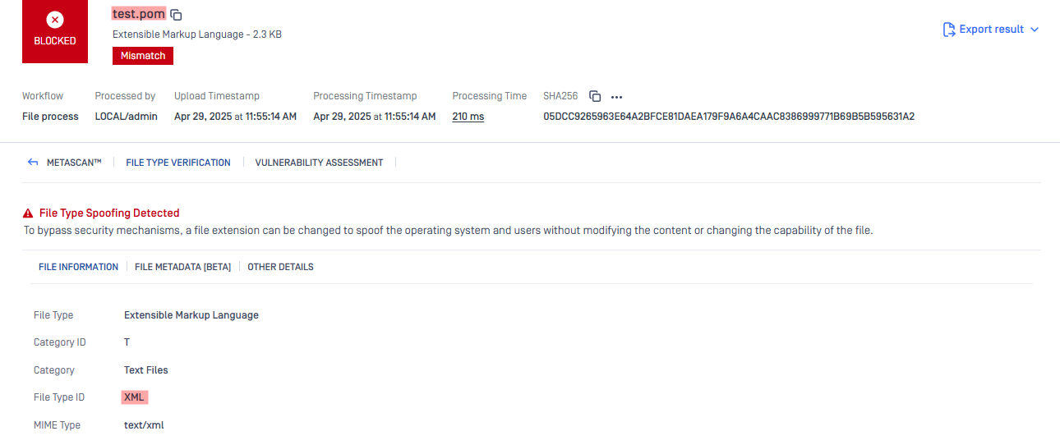Open the OTHER DETAILS sub-tab
This screenshot has height=445, width=1060.
click(x=280, y=267)
